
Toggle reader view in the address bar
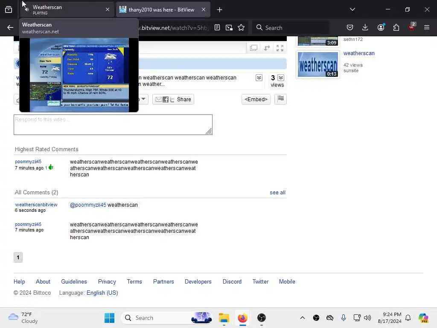[217, 27]
